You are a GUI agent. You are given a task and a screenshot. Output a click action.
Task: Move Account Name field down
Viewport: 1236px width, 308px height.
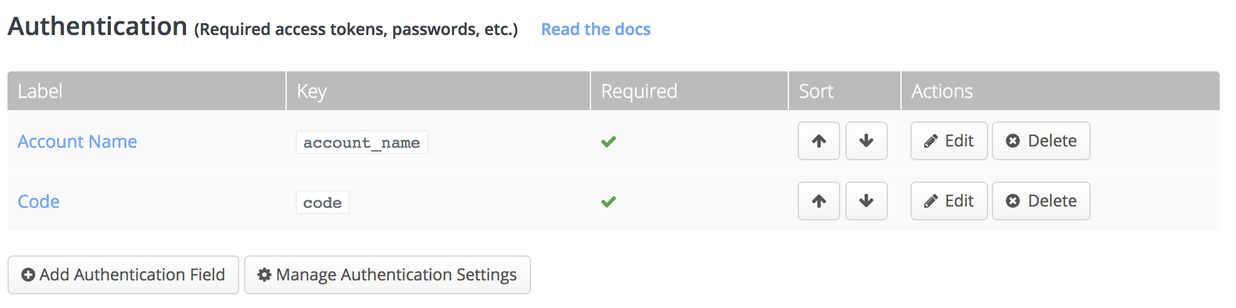tap(866, 141)
